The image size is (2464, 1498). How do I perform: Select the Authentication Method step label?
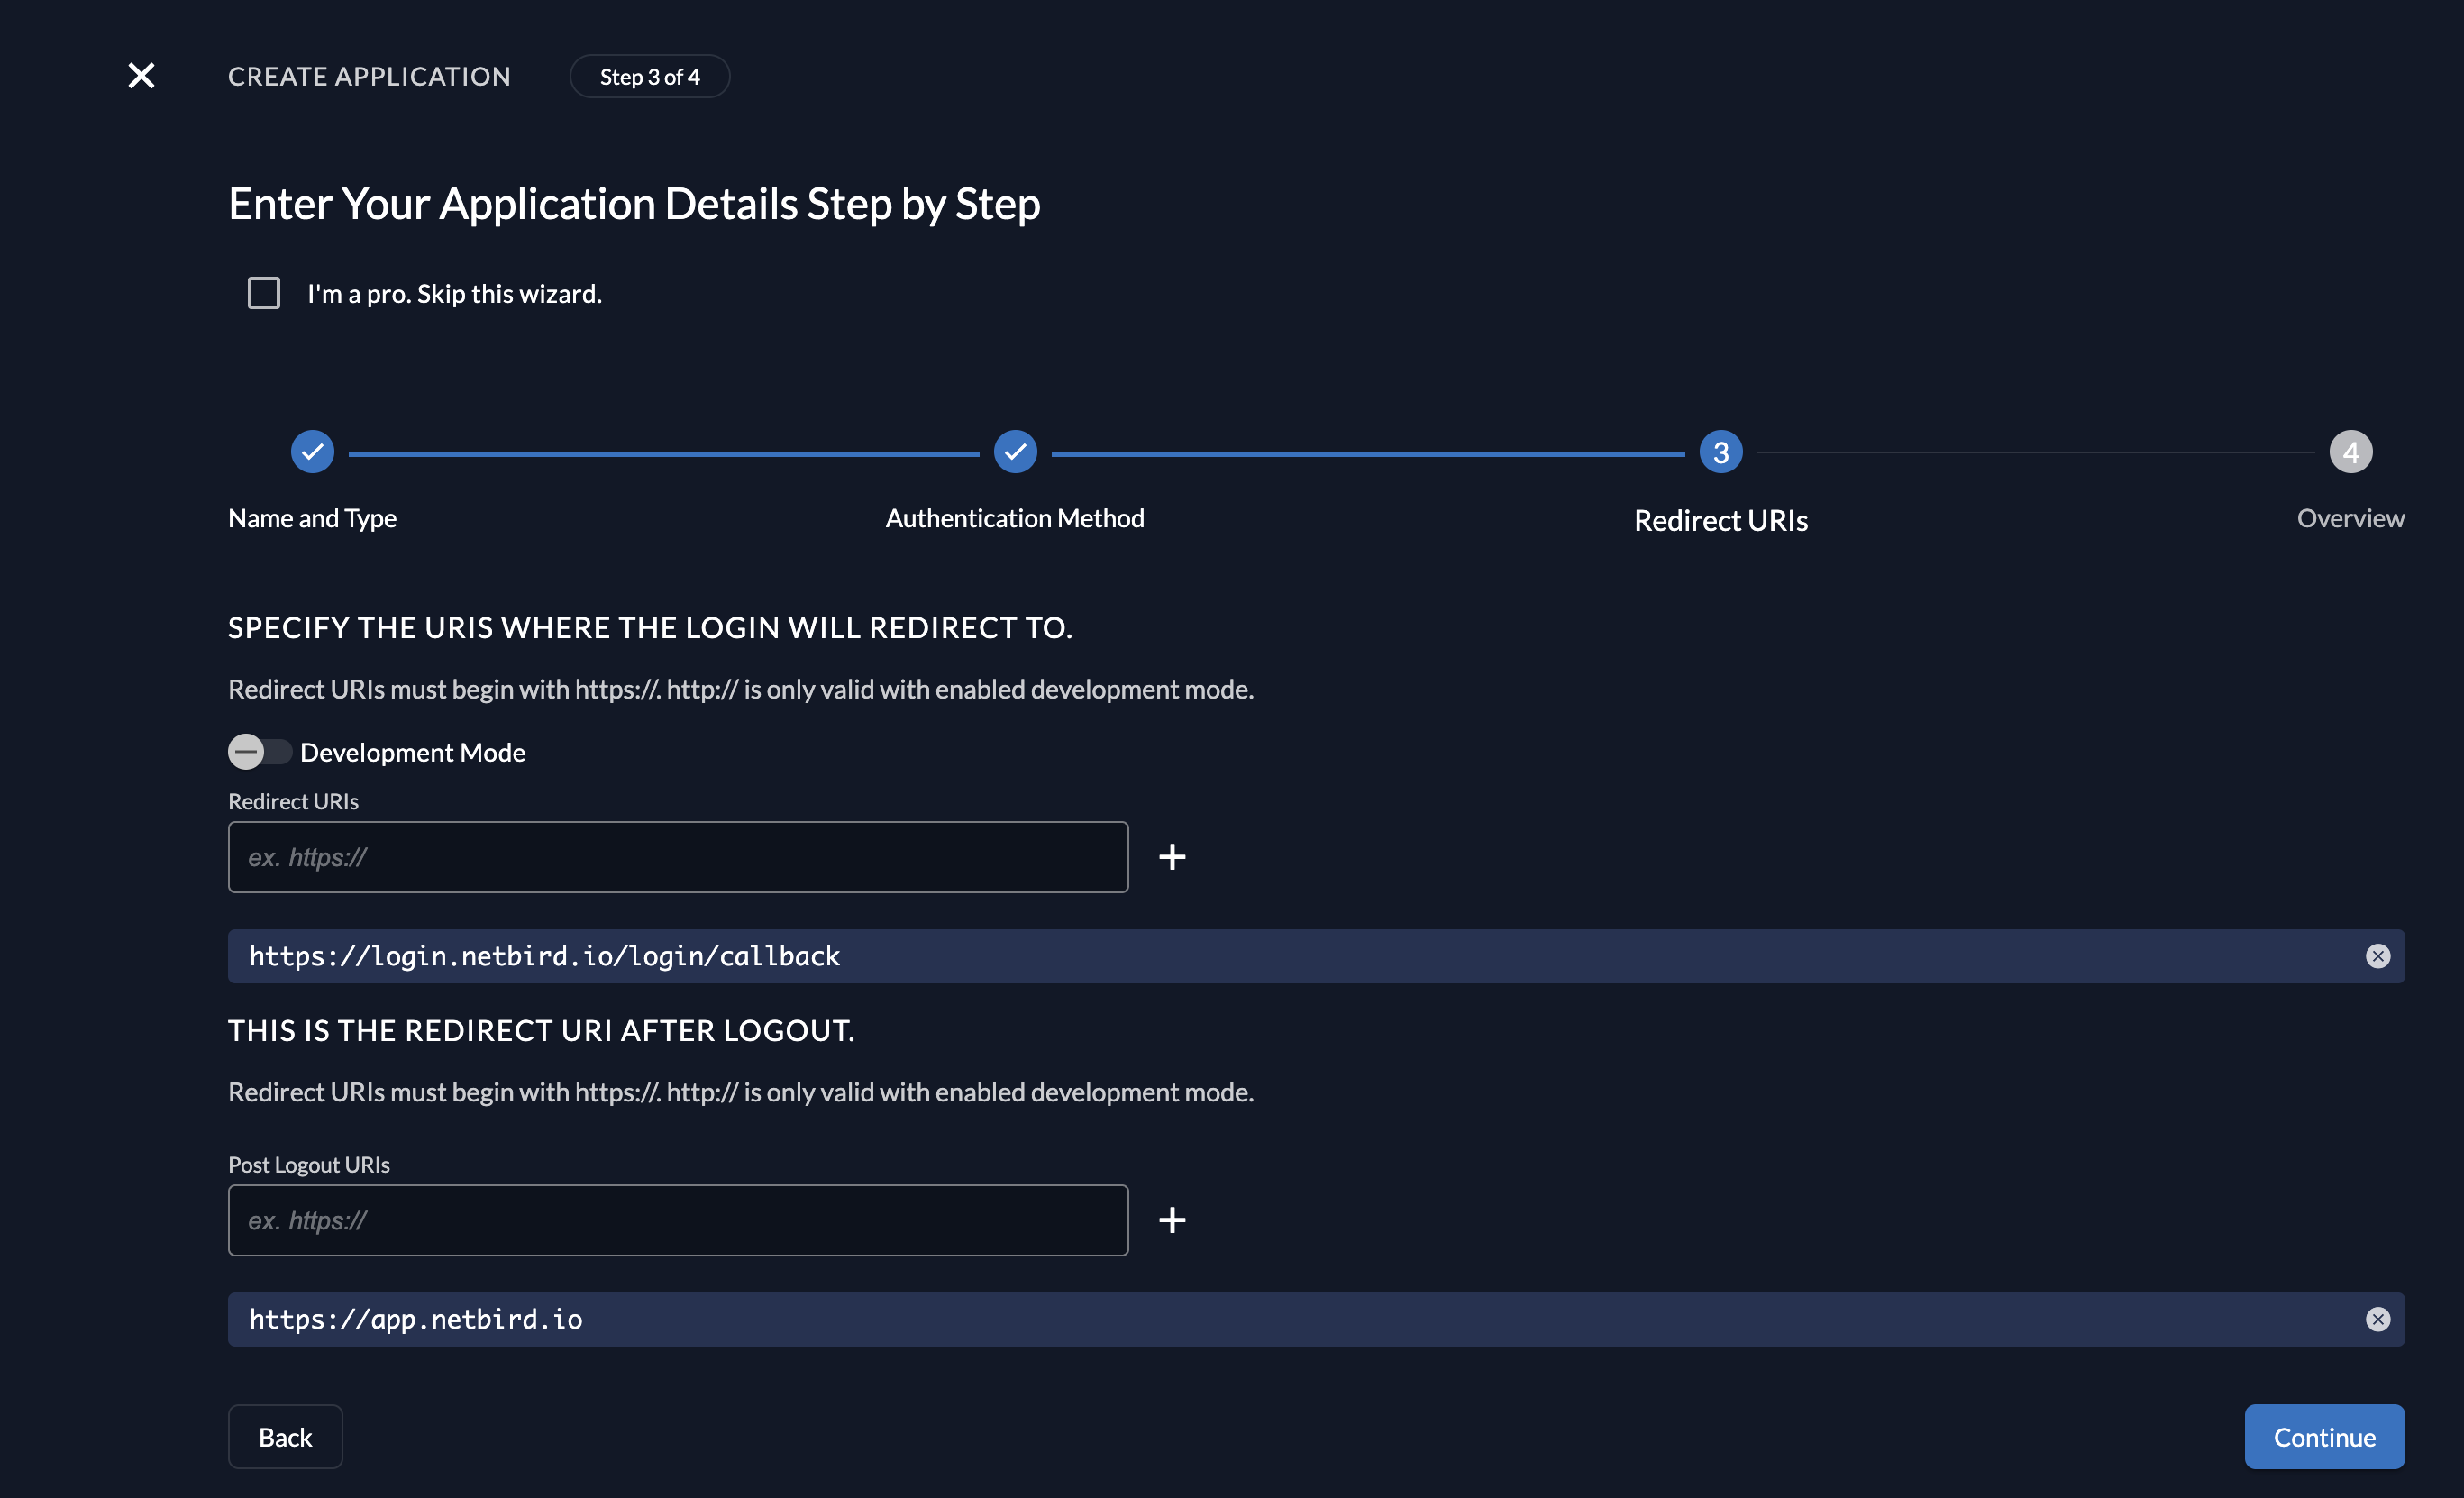[x=1014, y=518]
